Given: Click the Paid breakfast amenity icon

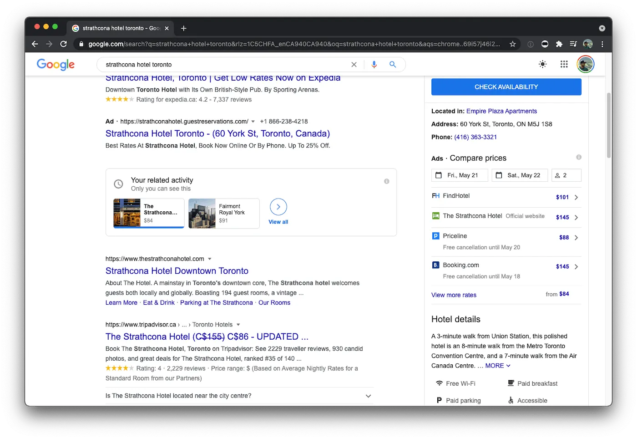Looking at the screenshot, I should 511,383.
